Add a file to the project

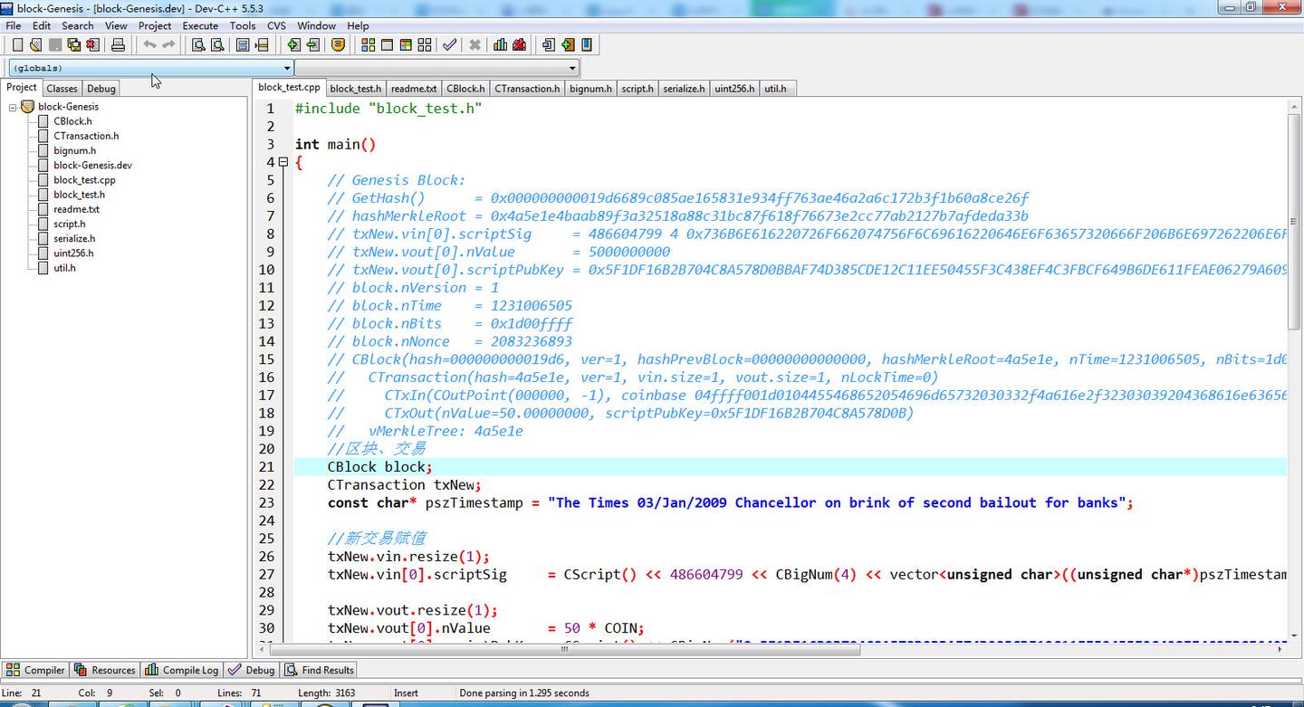tap(293, 44)
